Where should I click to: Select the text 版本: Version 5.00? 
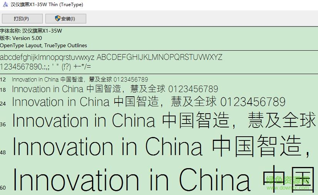21,38
